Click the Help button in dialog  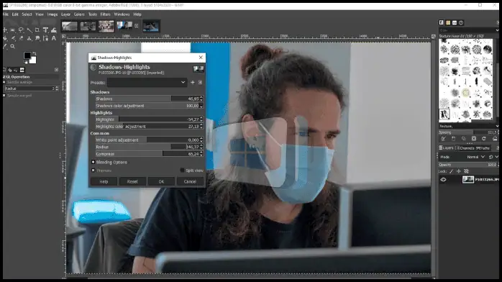click(x=104, y=181)
